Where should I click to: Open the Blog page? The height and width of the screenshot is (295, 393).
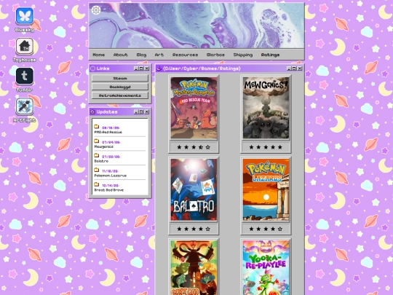[141, 55]
